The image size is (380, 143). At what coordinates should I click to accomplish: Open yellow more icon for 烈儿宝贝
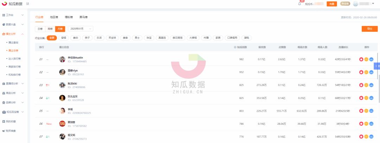pos(366,98)
